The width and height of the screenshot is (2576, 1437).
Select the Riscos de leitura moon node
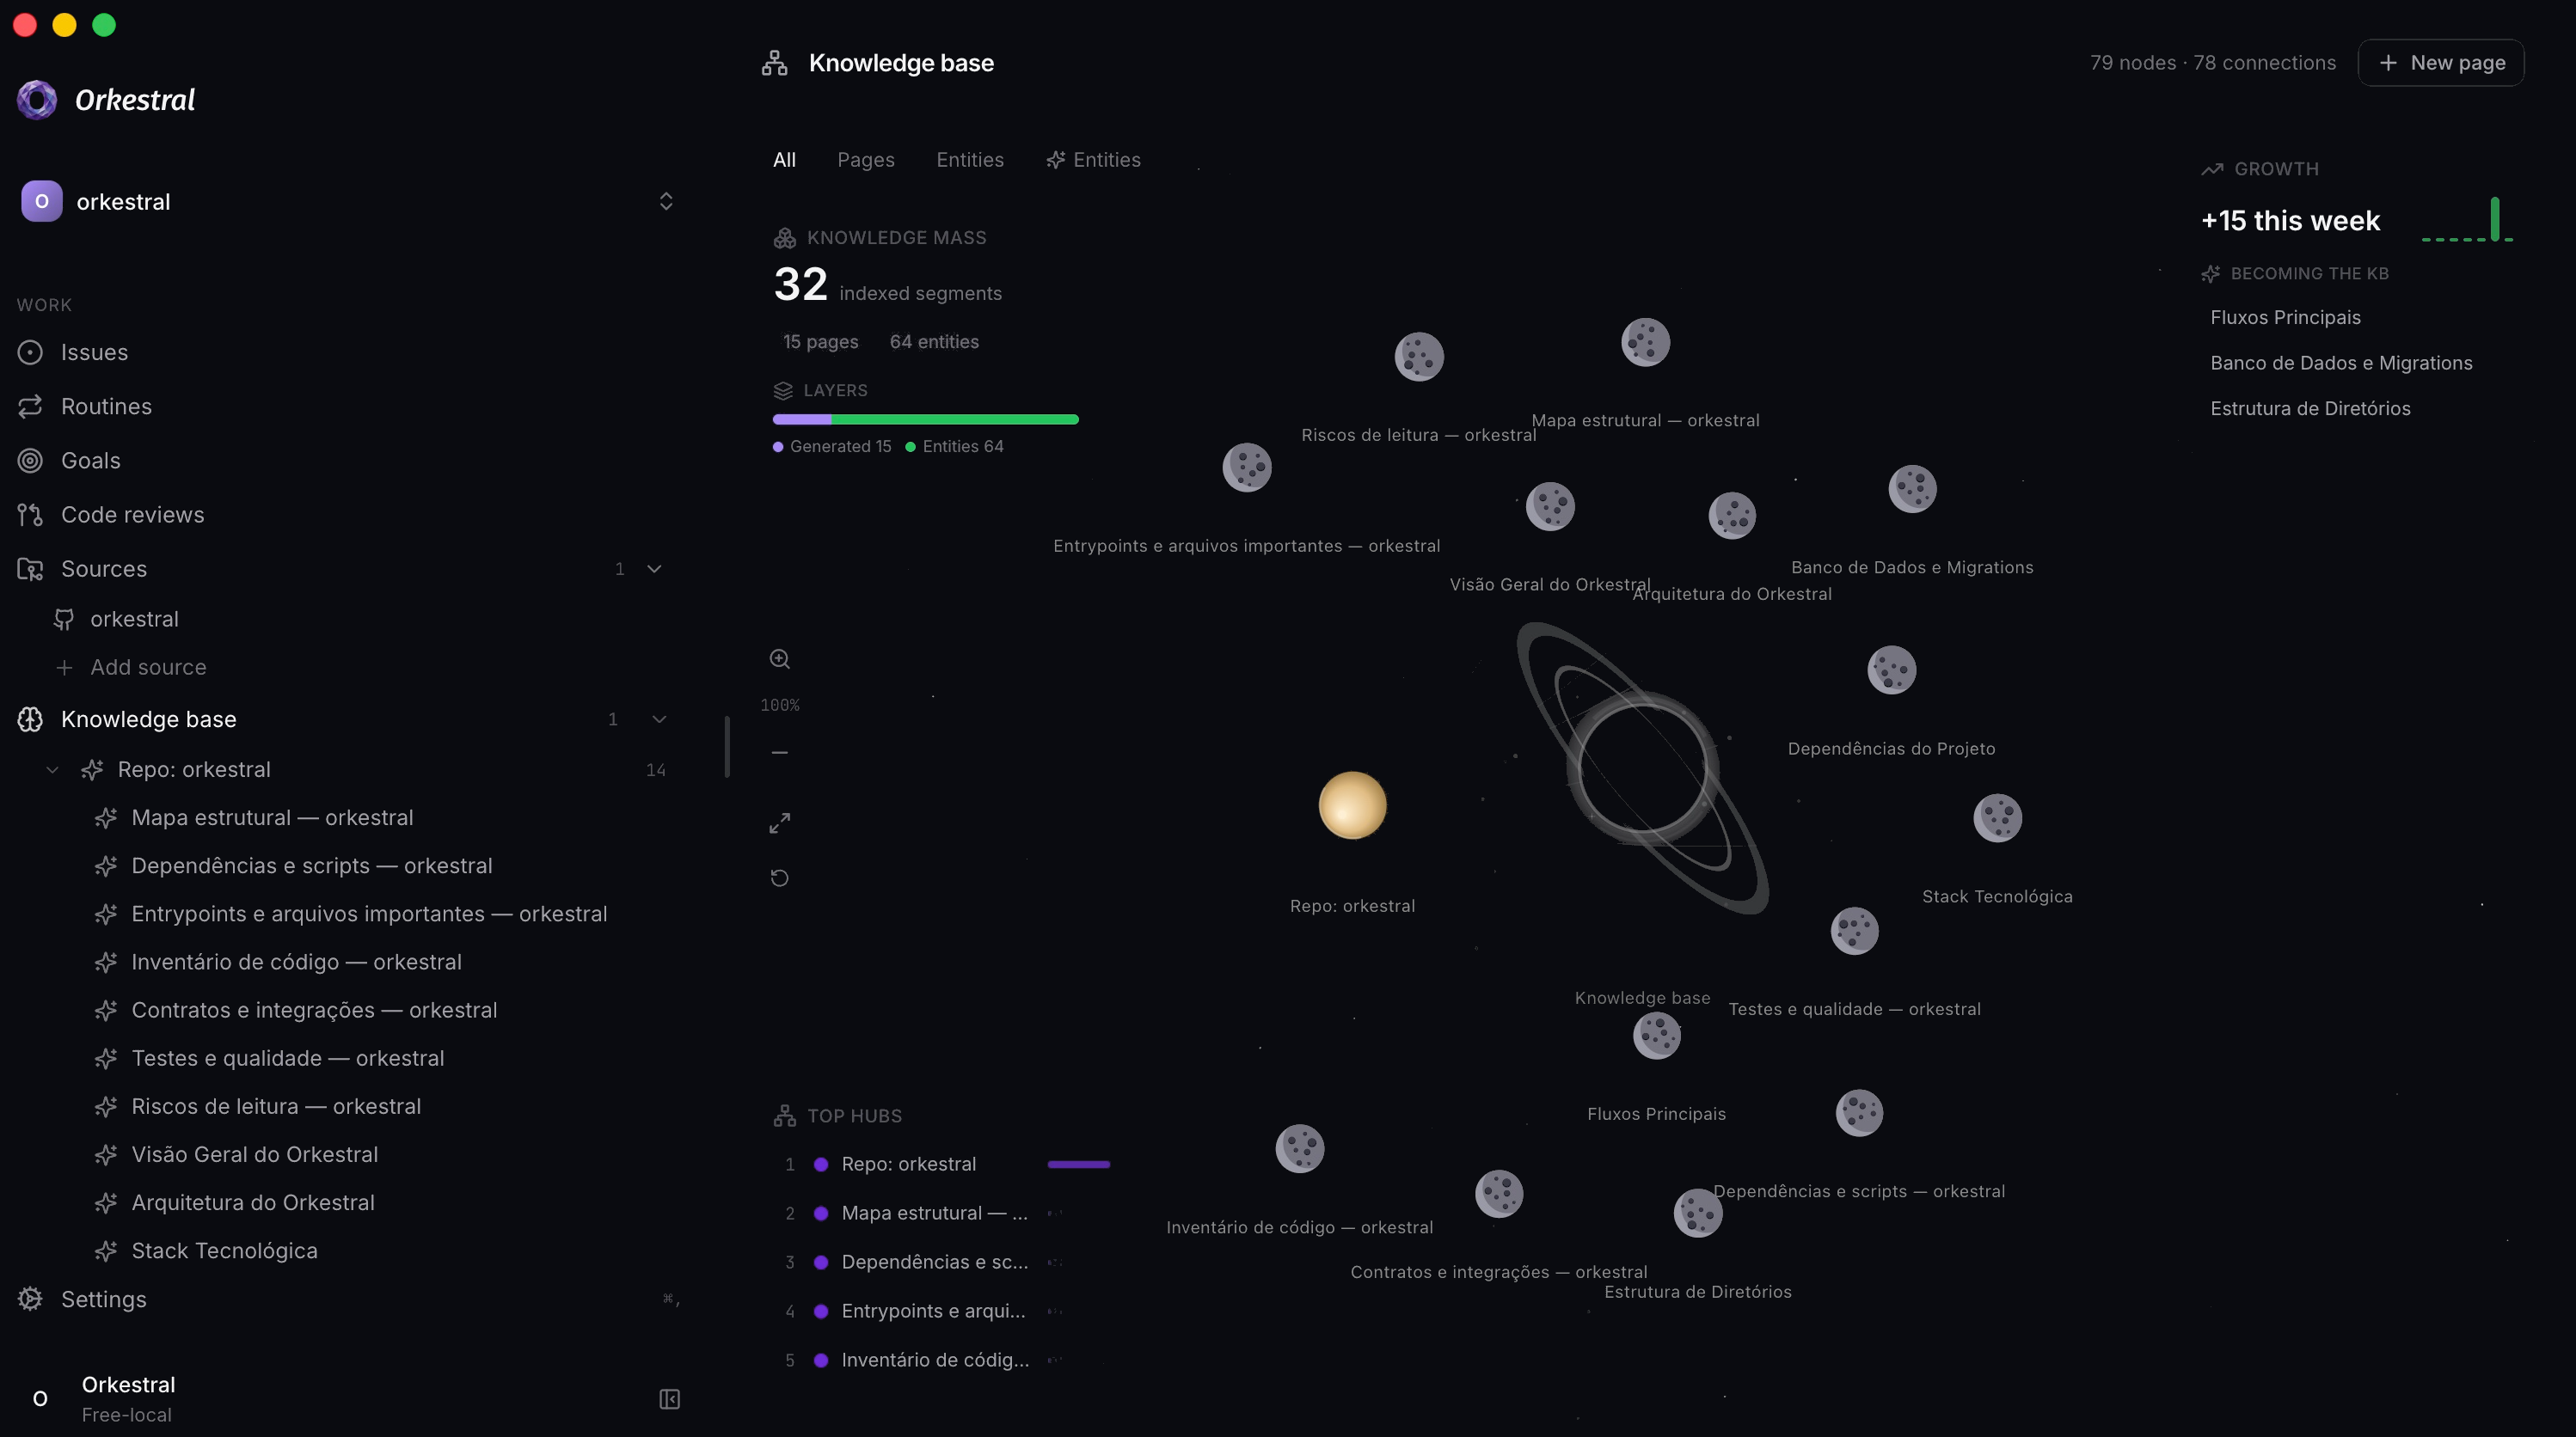pos(1418,356)
